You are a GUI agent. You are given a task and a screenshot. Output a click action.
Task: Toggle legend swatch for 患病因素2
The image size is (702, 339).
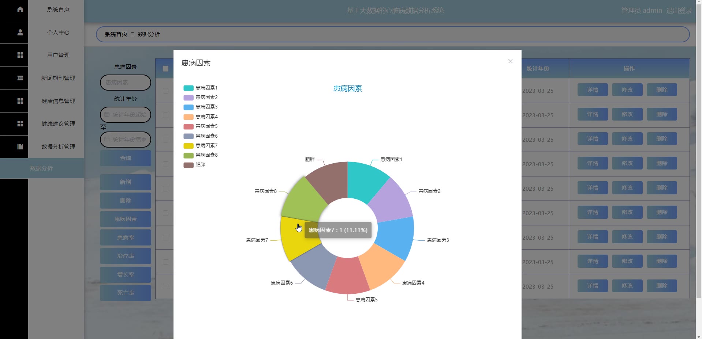pos(188,98)
